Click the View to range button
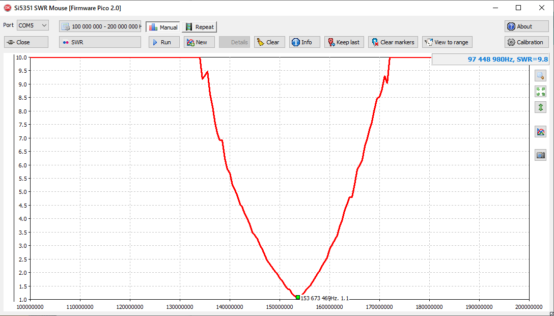 click(447, 42)
